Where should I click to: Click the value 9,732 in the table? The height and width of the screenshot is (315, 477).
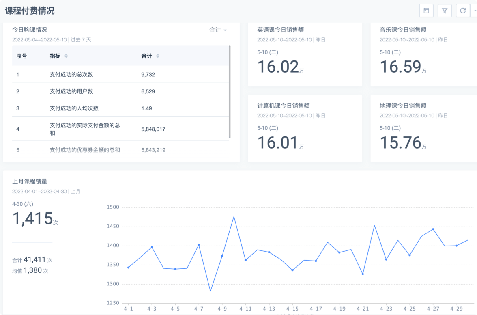pyautogui.click(x=148, y=75)
